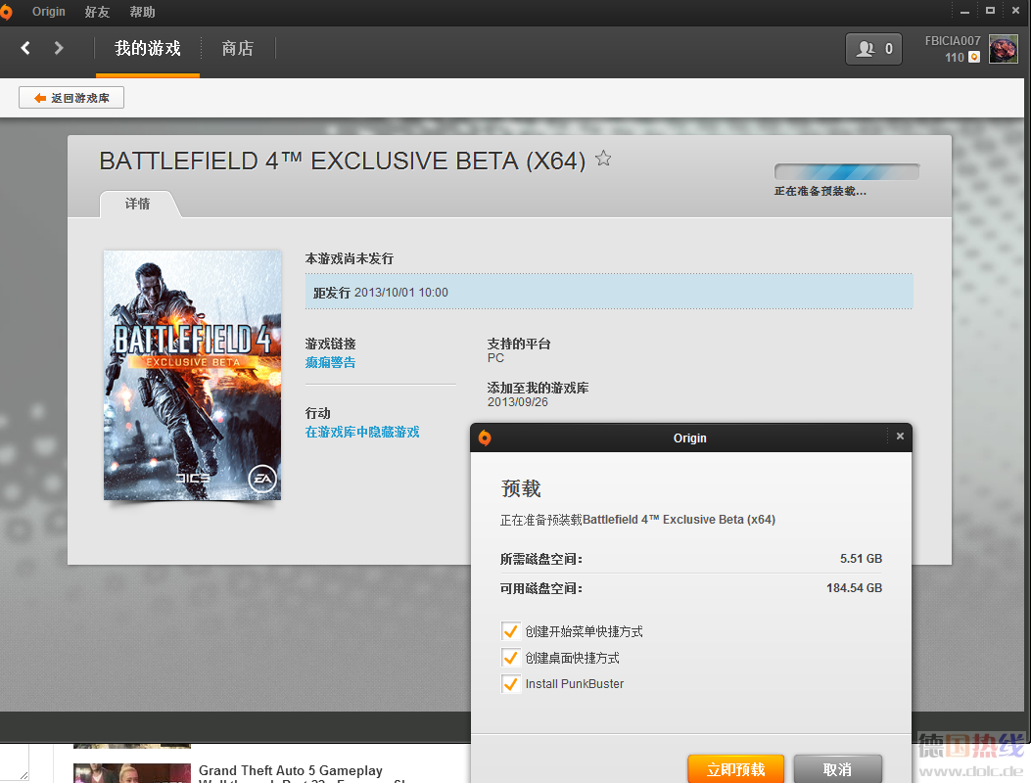Go forward using the right arrow
The height and width of the screenshot is (783, 1031).
click(59, 48)
